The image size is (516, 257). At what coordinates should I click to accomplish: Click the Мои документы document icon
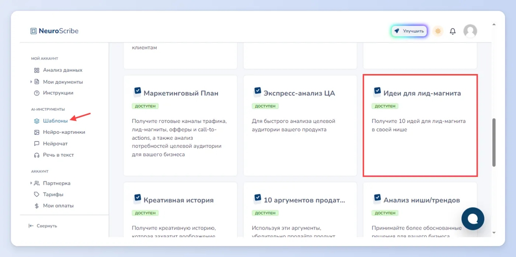pyautogui.click(x=36, y=82)
